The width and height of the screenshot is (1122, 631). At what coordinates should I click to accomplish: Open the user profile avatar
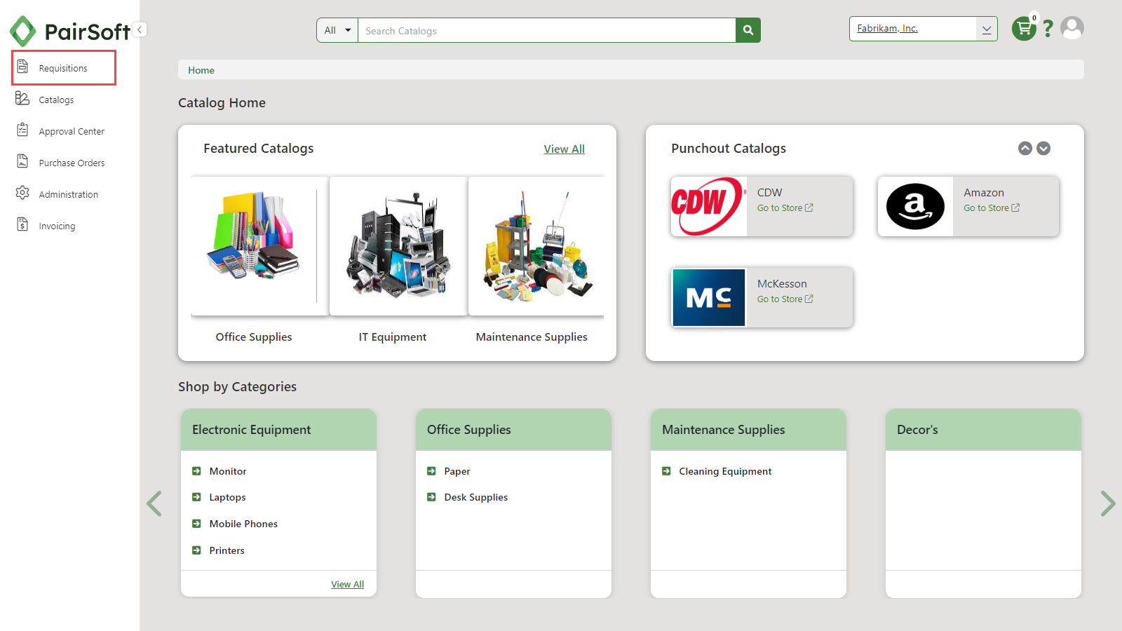pos(1072,28)
